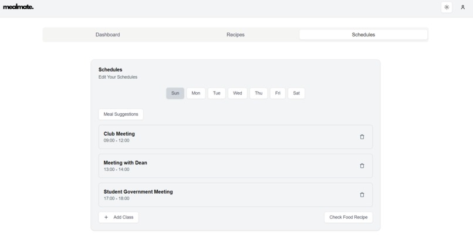Switch to the Recipes tab
The height and width of the screenshot is (243, 473).
click(235, 35)
